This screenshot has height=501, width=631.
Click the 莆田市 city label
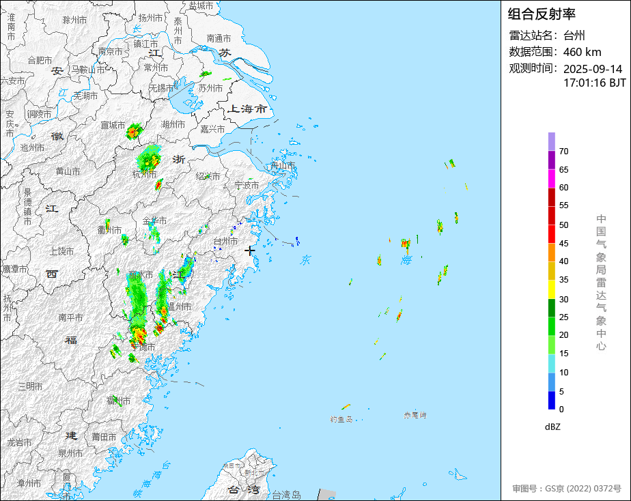[104, 437]
